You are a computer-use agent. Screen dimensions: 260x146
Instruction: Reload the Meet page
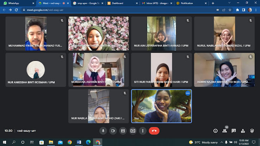point(16,10)
